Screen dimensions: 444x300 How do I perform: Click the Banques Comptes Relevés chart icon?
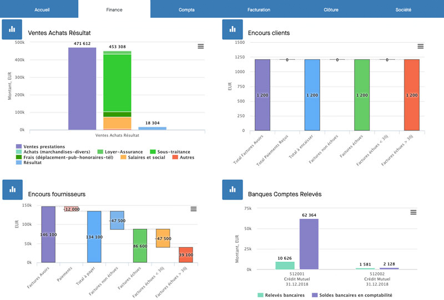233,190
